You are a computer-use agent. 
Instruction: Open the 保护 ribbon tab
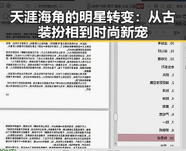(103, 6)
